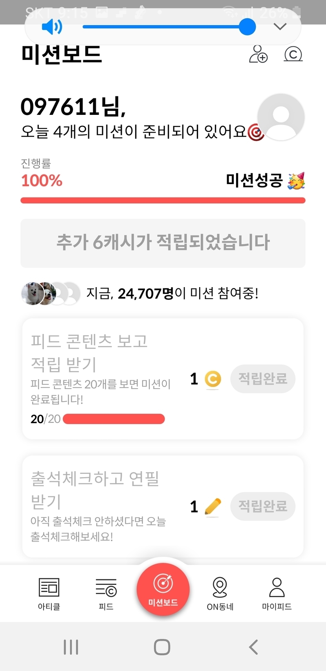Expand the volume panel with chevron
The width and height of the screenshot is (326, 671).
point(280,27)
